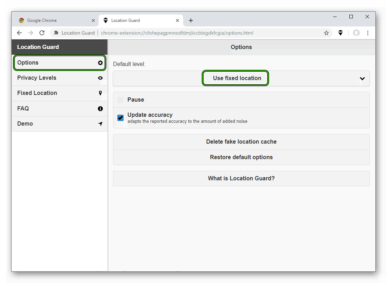Screen dimensions: 387x283
Task: Go to Privacy Levels in sidebar
Action: pos(60,78)
